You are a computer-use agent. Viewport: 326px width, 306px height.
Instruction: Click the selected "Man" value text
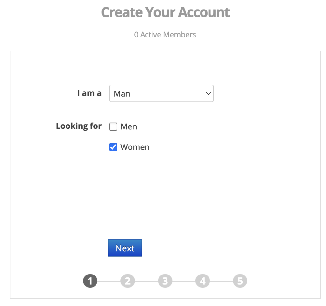pyautogui.click(x=122, y=94)
